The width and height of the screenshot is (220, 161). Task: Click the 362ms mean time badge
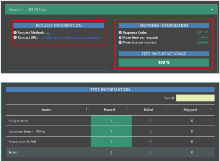click(204, 37)
